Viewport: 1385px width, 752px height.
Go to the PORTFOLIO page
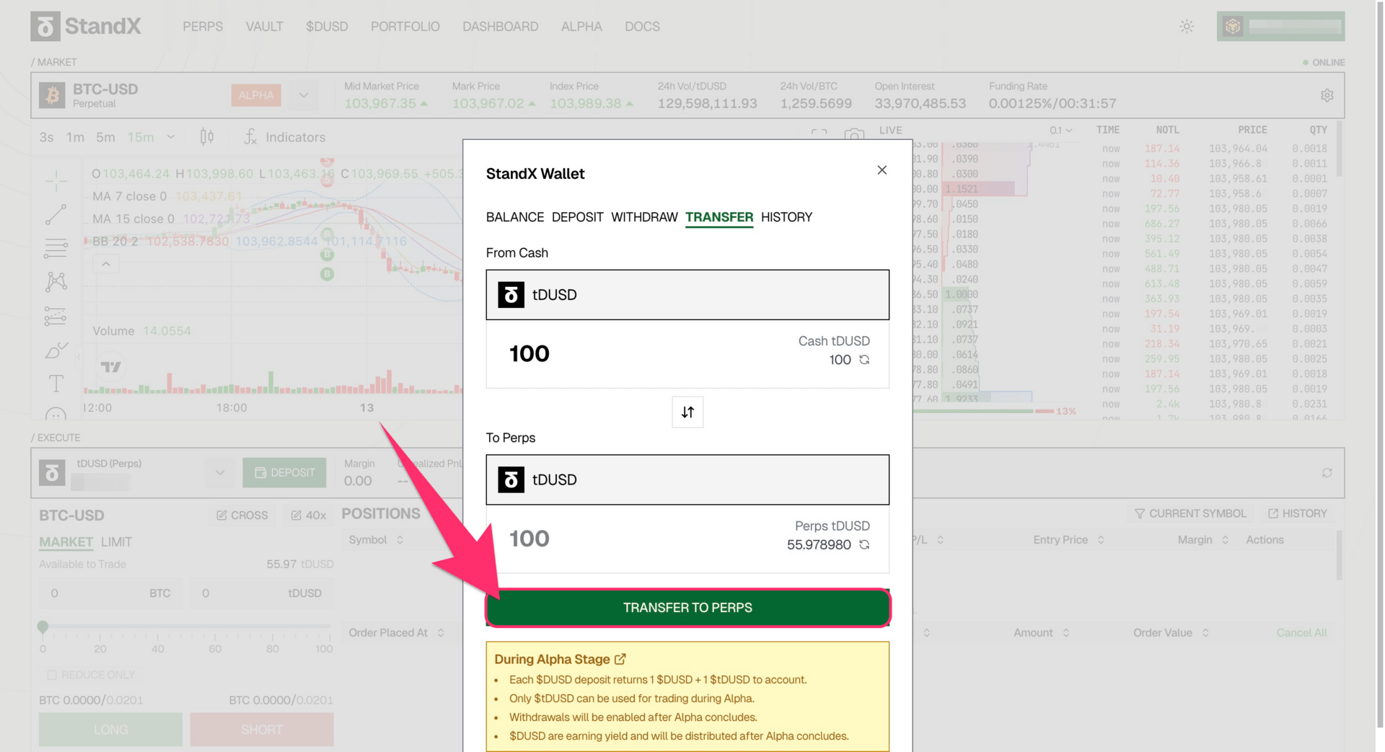point(405,27)
